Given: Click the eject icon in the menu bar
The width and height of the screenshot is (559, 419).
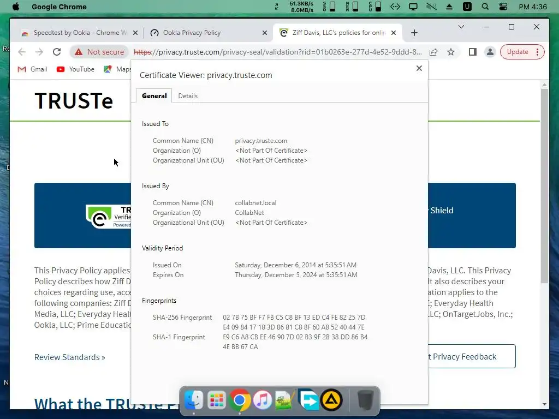Looking at the screenshot, I should click(x=449, y=7).
